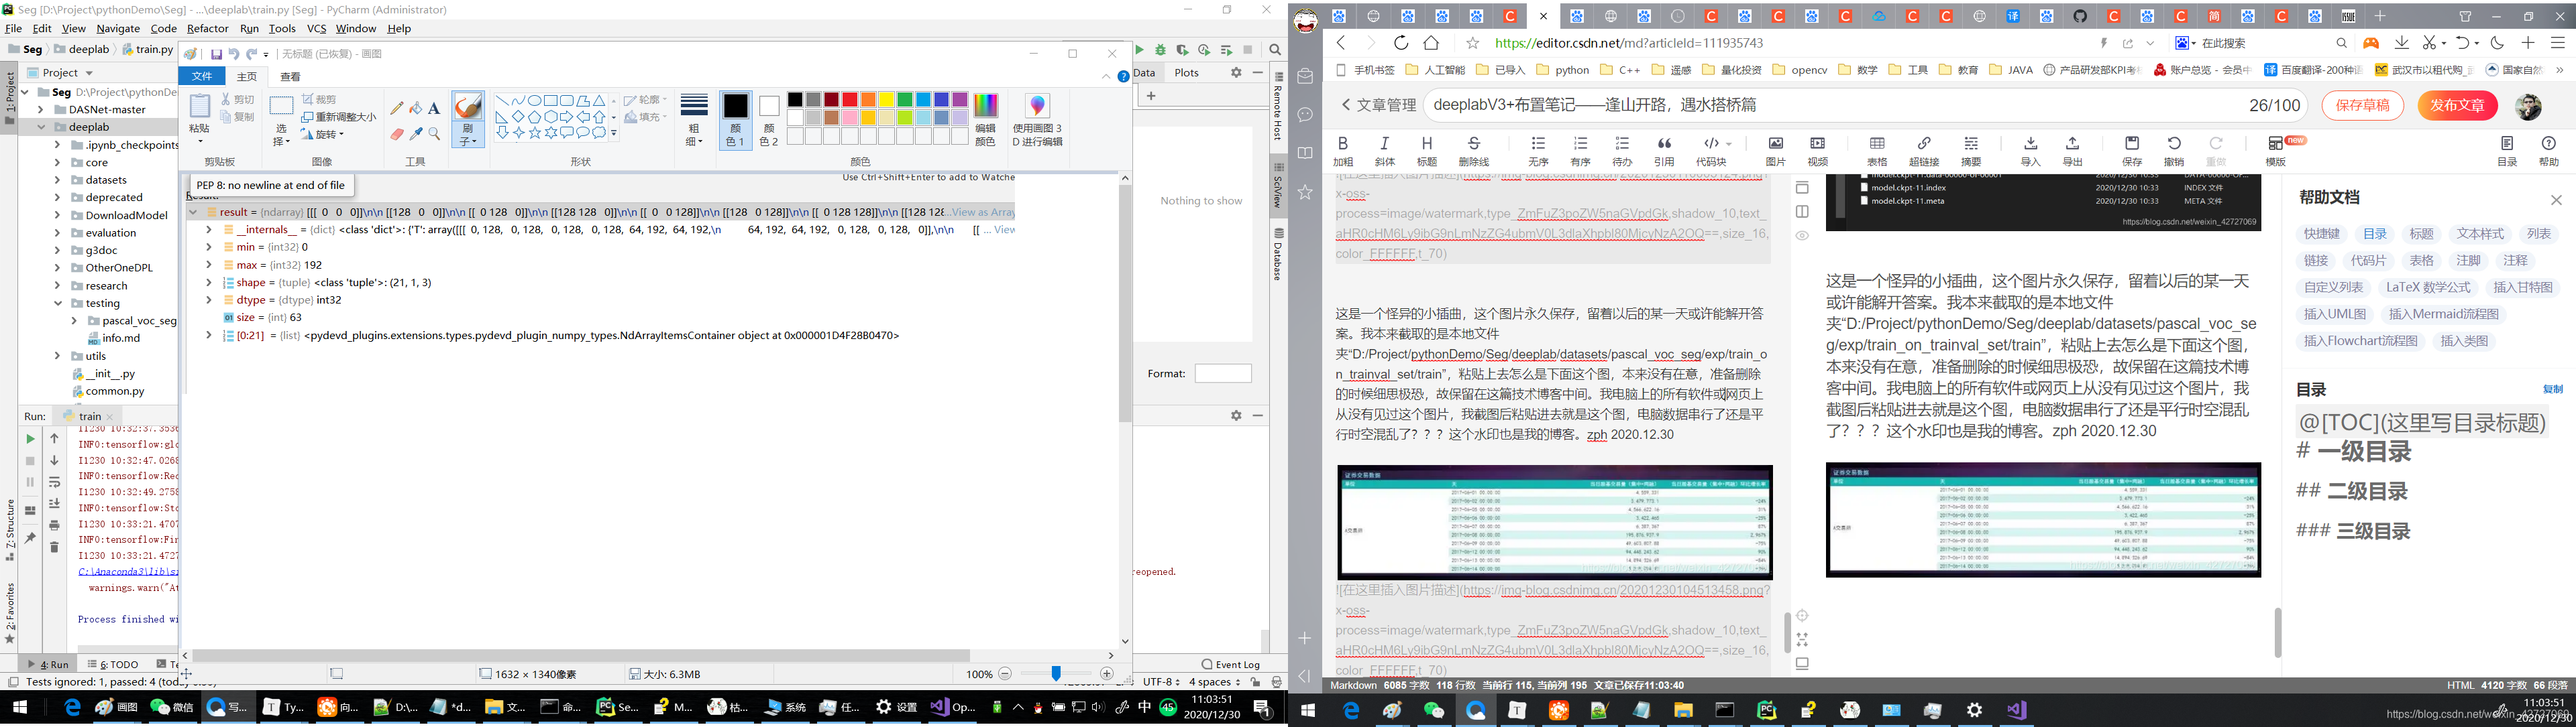
Task: Click the Paint zoom slider handle
Action: 1056,674
